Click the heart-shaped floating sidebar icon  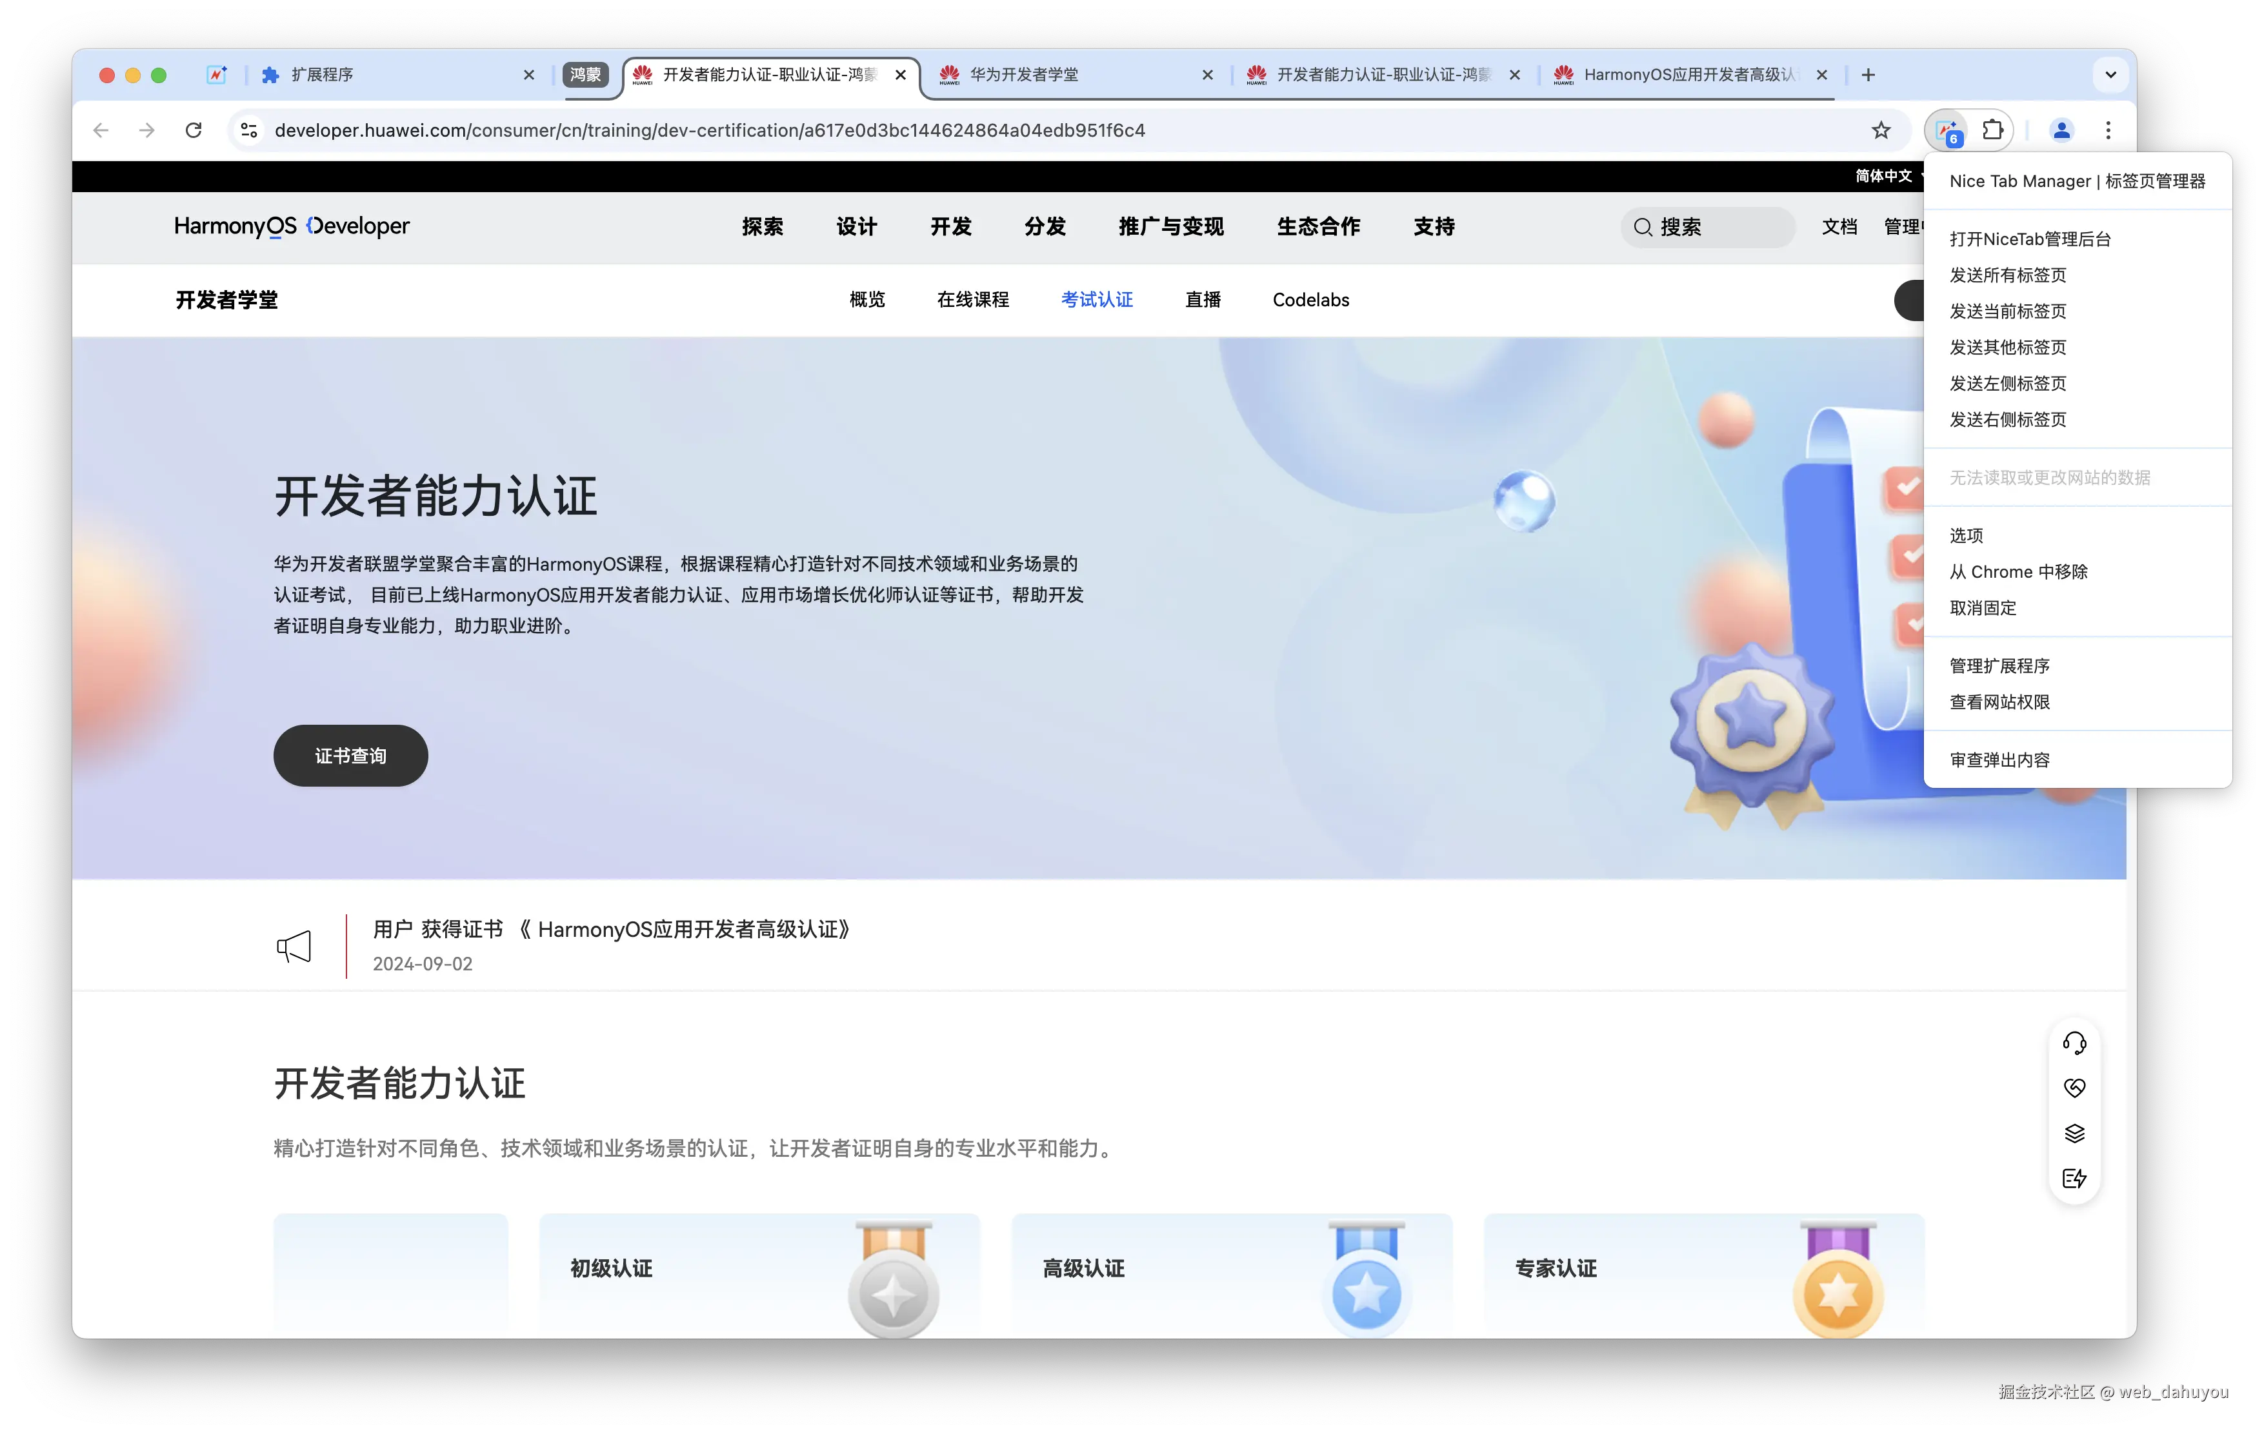coord(2075,1086)
